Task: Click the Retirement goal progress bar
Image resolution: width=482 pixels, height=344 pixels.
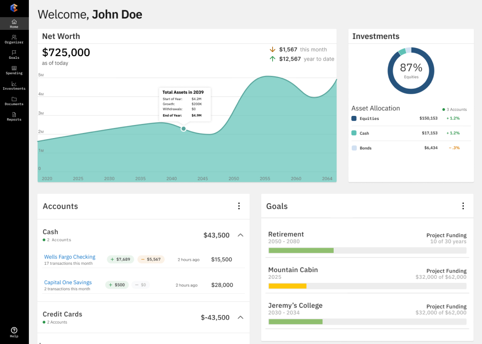Action: 367,250
